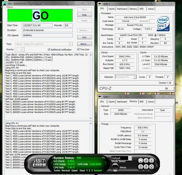The width and height of the screenshot is (182, 175).
Task: Click the ORTHOS icon in its title bar
Action: point(5,4)
